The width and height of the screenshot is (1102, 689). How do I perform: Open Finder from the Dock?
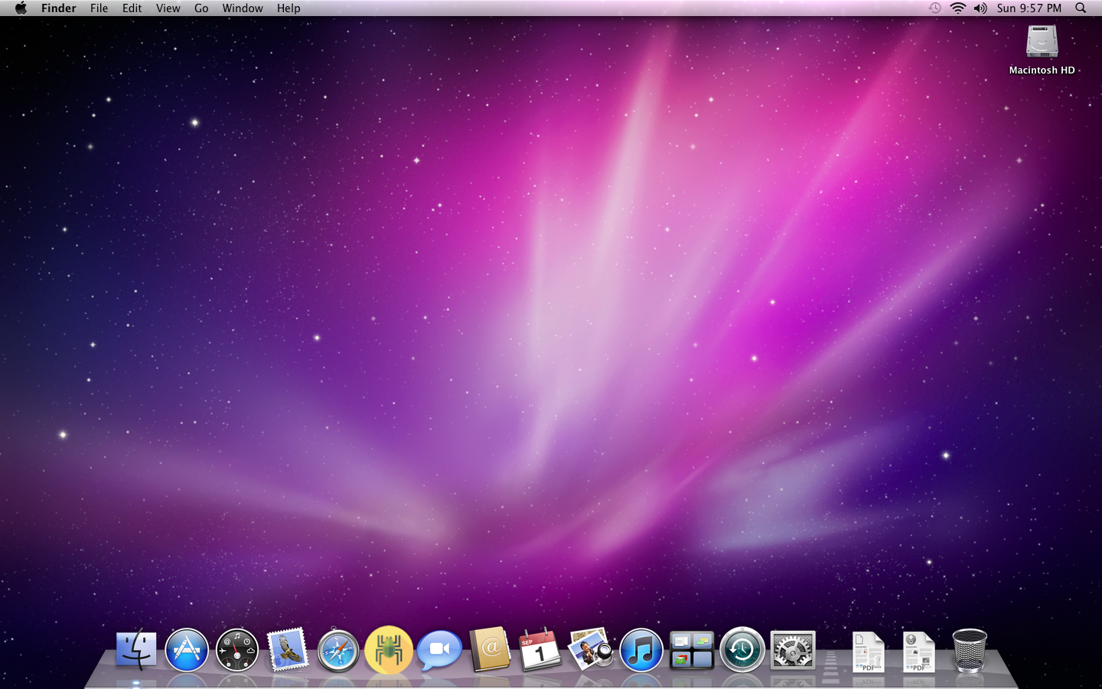tap(136, 651)
